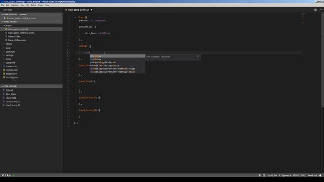
Task: Open creator.d.ts file
Action: click(x=31, y=66)
